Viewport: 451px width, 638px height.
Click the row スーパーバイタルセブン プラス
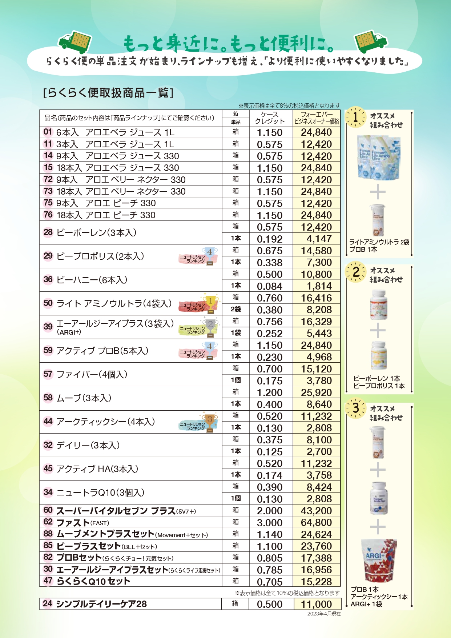[190, 510]
